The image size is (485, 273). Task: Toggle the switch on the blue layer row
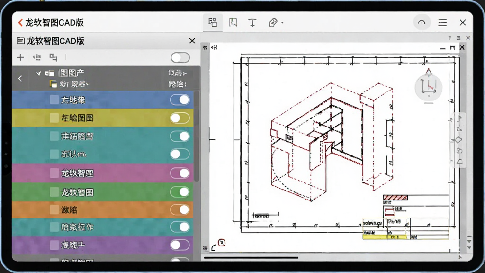tap(180, 100)
